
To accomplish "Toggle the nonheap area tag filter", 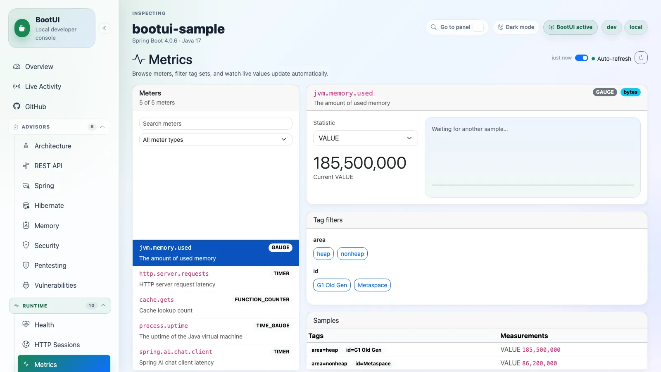I will coord(352,253).
